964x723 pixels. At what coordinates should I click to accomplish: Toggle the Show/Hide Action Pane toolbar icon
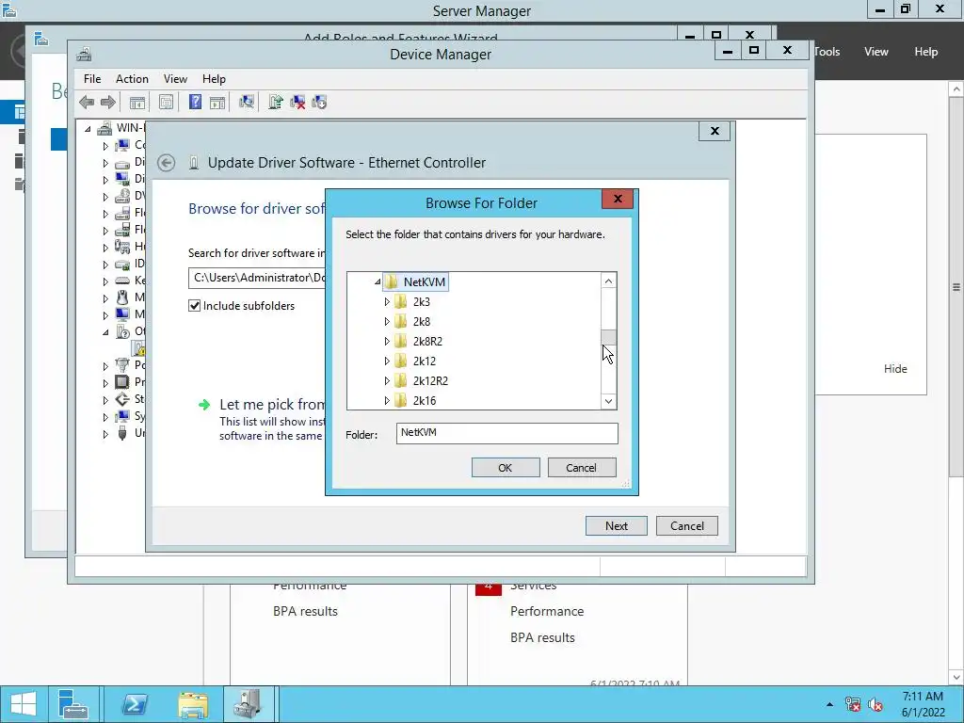coord(217,102)
